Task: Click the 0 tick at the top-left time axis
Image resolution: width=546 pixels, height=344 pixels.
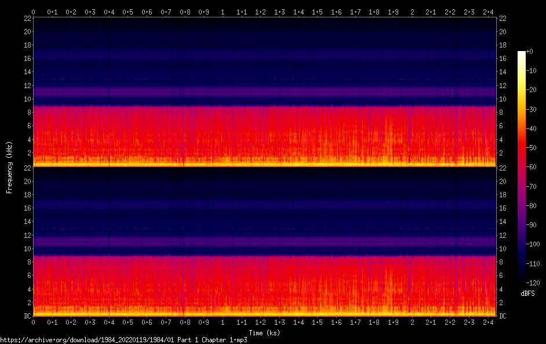Action: point(33,12)
